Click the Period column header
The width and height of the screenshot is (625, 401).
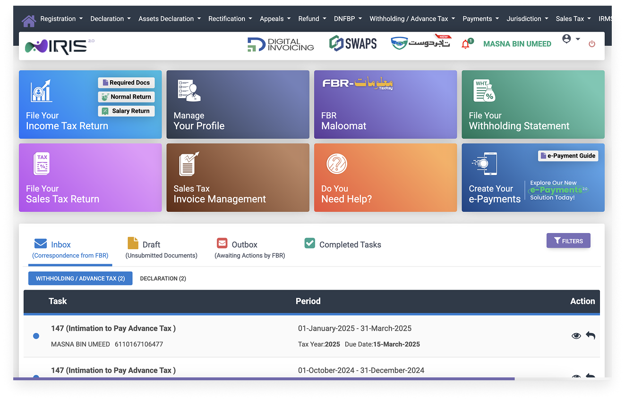[x=308, y=301]
